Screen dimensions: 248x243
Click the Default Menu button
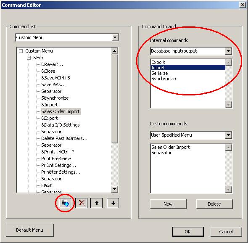(x=29, y=230)
